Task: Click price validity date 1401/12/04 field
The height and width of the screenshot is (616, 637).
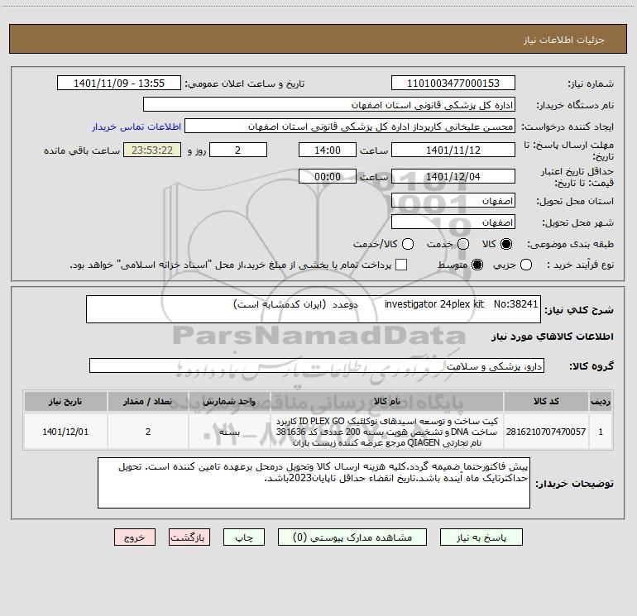Action: point(453,176)
